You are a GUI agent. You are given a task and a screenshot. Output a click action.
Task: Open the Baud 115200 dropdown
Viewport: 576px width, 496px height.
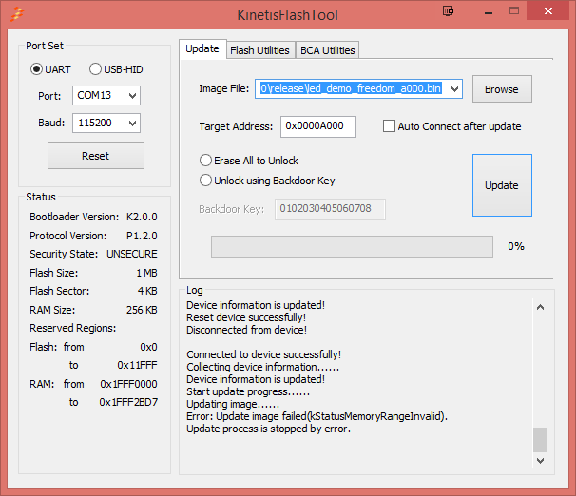coord(106,123)
